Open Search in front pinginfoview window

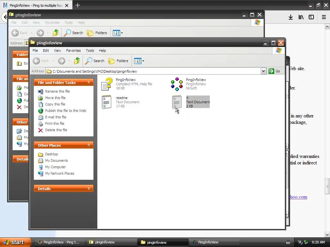[94, 61]
